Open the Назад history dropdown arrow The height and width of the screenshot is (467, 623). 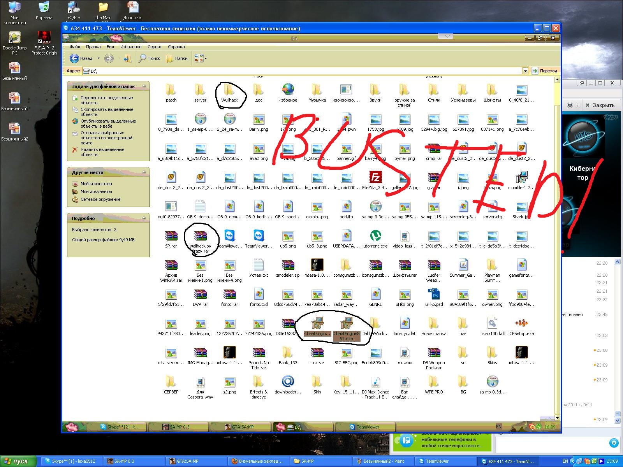pyautogui.click(x=99, y=58)
